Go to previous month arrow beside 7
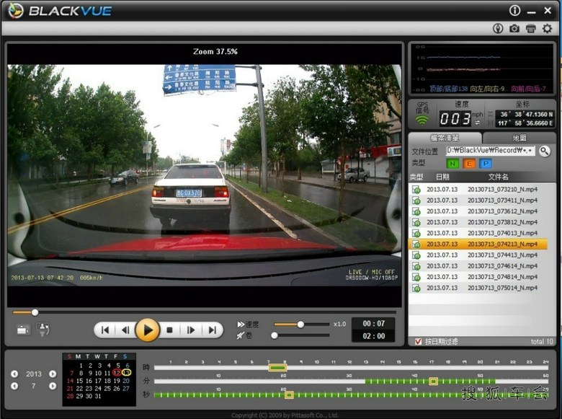The width and height of the screenshot is (562, 419). 14,386
